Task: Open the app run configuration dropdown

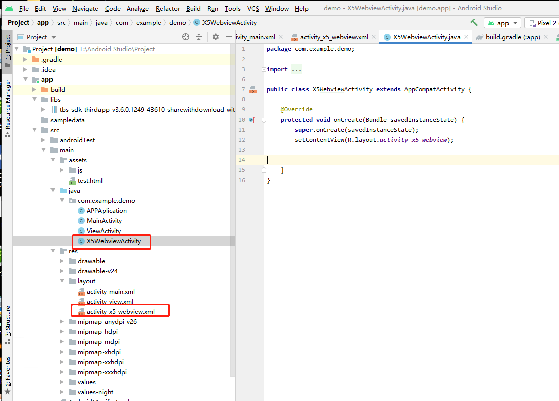Action: 502,23
